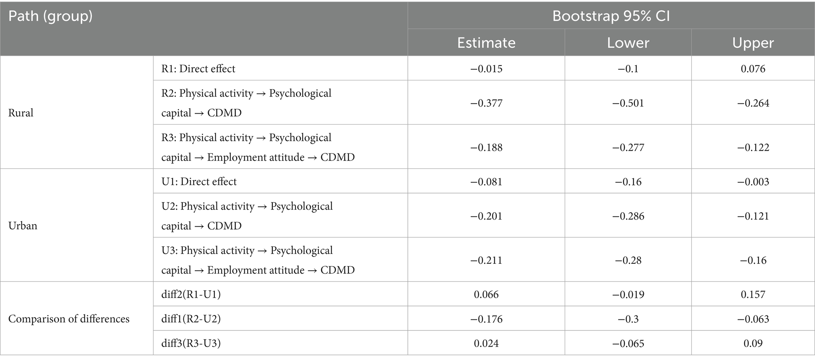Click the "diff3(R3-U3)" row label
The height and width of the screenshot is (362, 815).
point(191,343)
